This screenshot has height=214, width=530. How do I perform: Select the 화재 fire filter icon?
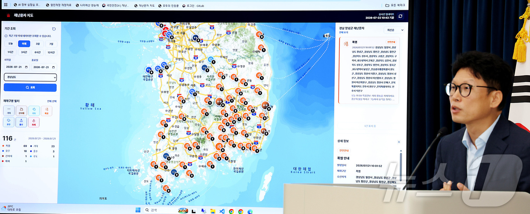34,122
